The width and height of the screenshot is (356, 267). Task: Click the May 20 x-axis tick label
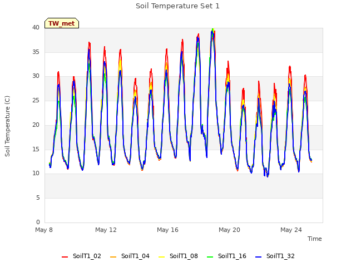229,230
